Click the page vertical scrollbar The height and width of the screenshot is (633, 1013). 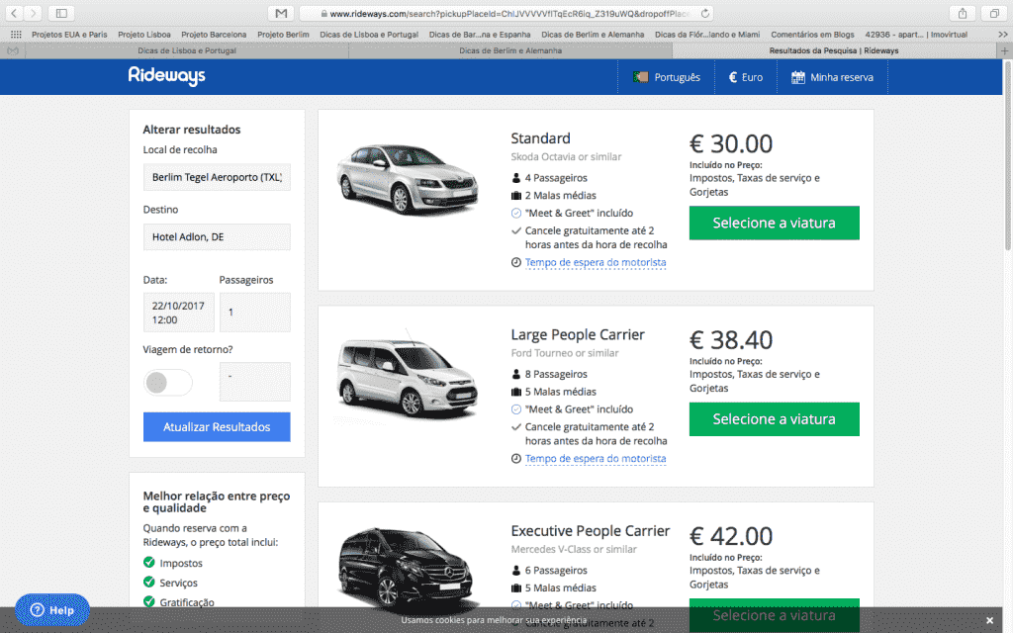[x=1008, y=155]
